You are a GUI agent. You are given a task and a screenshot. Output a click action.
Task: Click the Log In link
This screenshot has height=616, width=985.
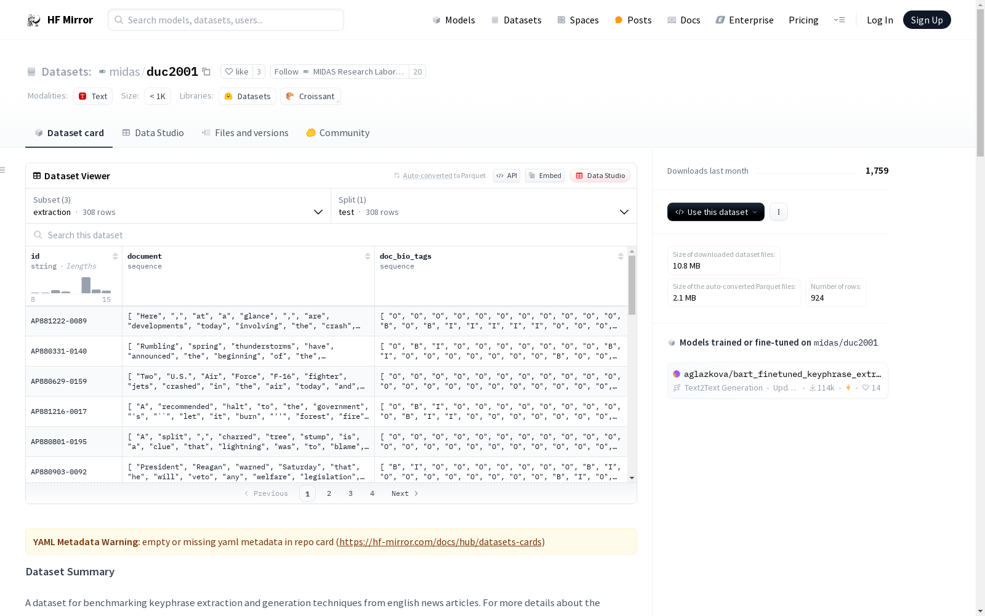point(880,20)
